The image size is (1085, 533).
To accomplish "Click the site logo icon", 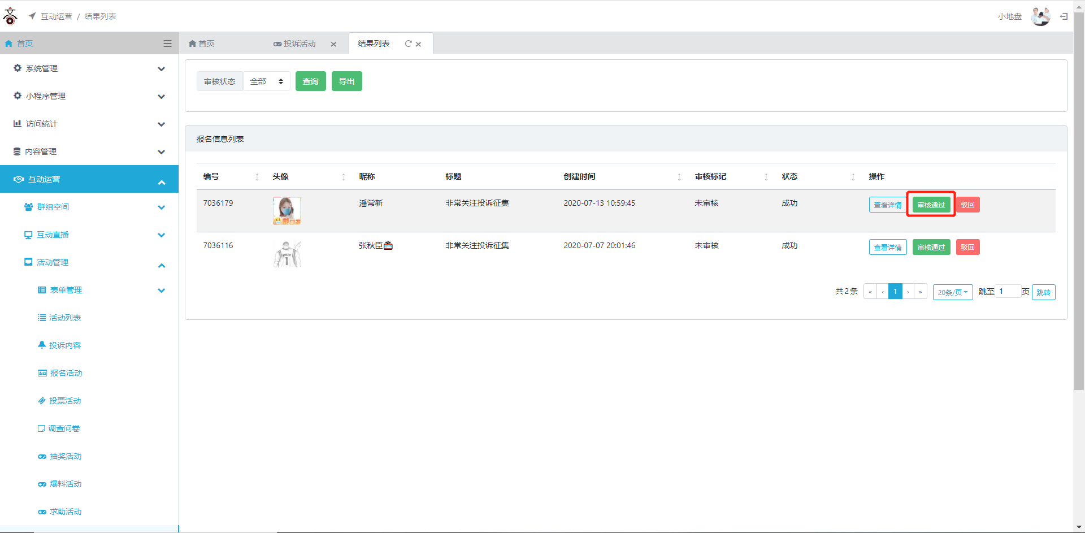I will (x=10, y=16).
